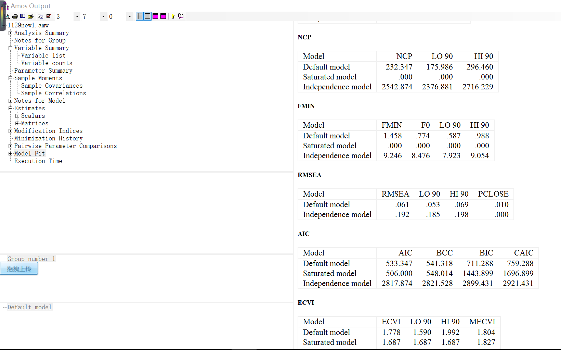Select Minimization History in the tree
The height and width of the screenshot is (350, 561).
[48, 138]
